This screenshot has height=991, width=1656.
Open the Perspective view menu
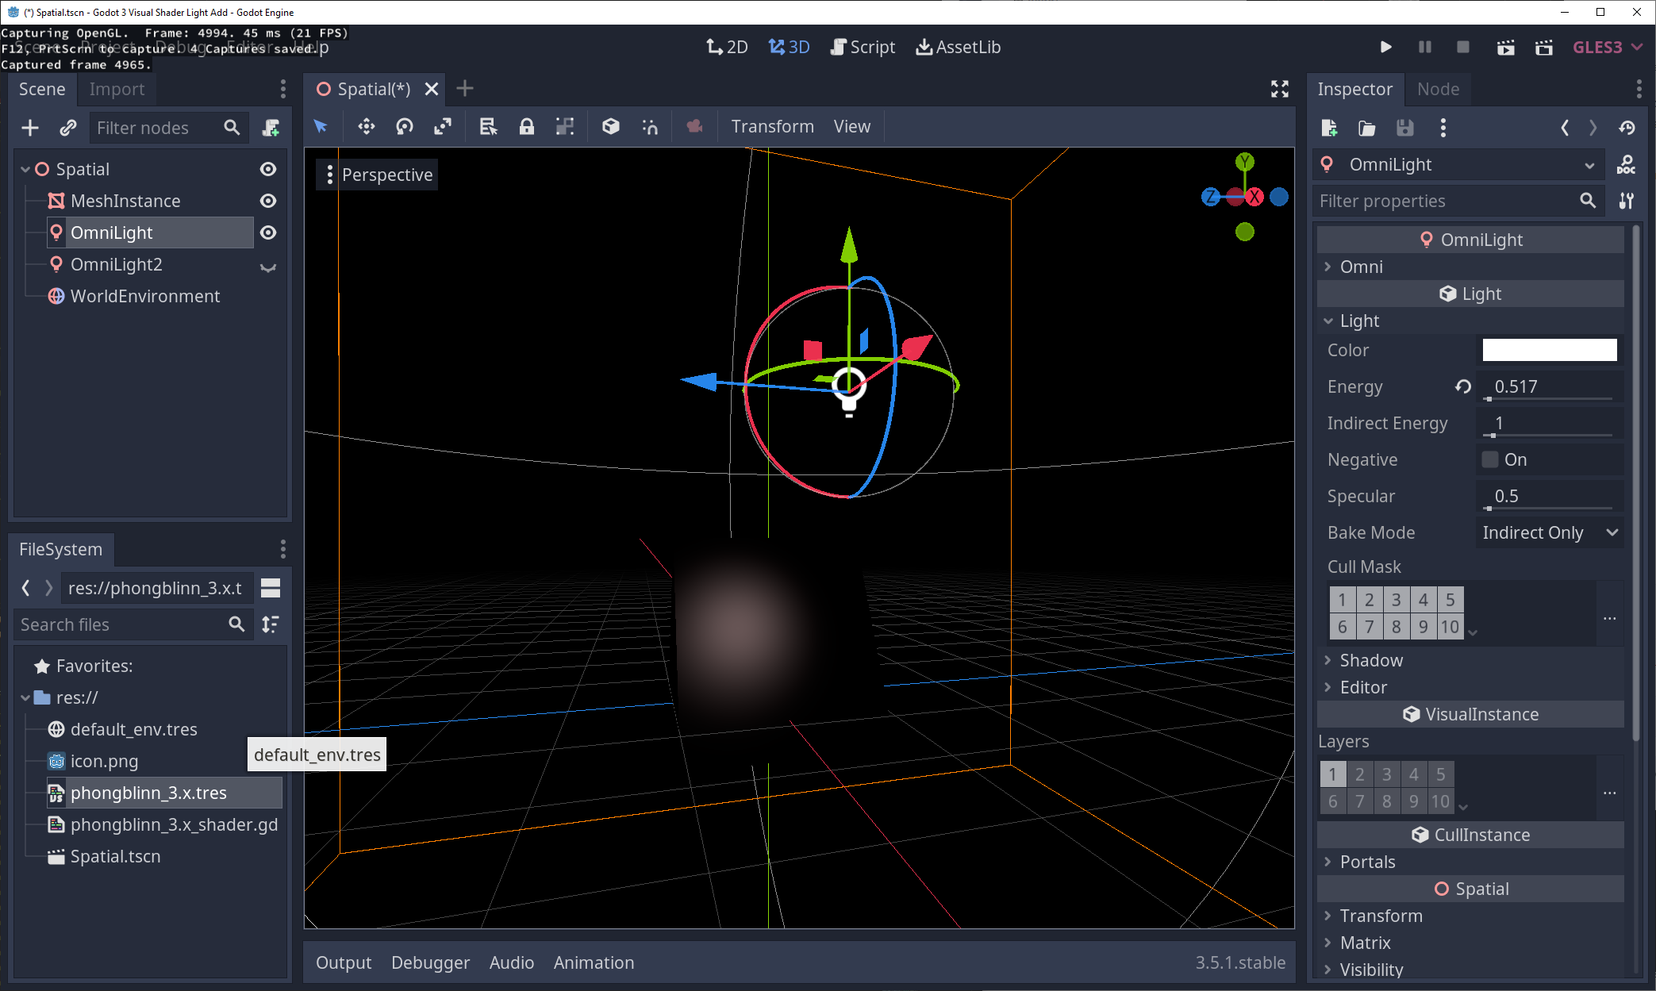tap(386, 174)
